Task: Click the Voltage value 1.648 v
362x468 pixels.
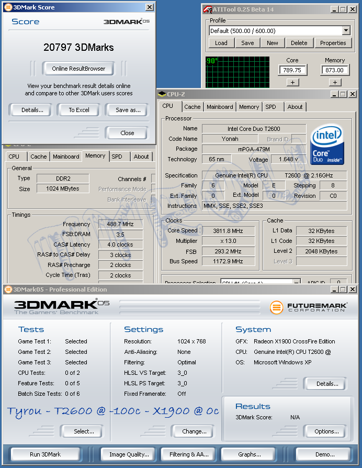Action: click(x=288, y=159)
